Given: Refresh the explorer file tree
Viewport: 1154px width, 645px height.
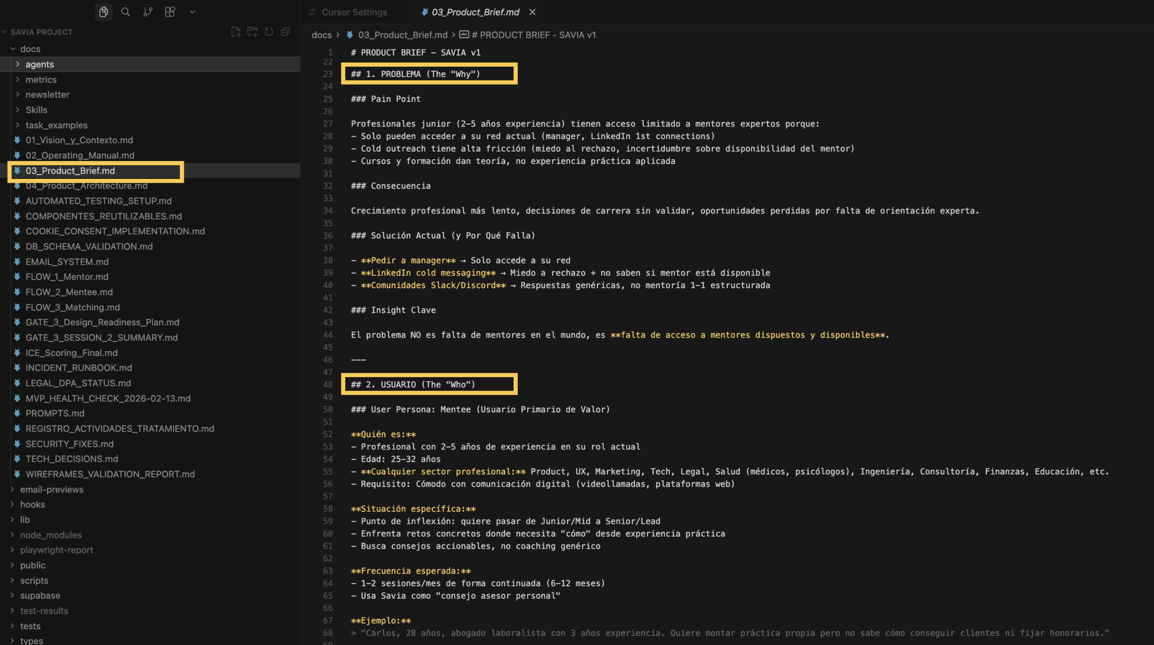Looking at the screenshot, I should 269,32.
